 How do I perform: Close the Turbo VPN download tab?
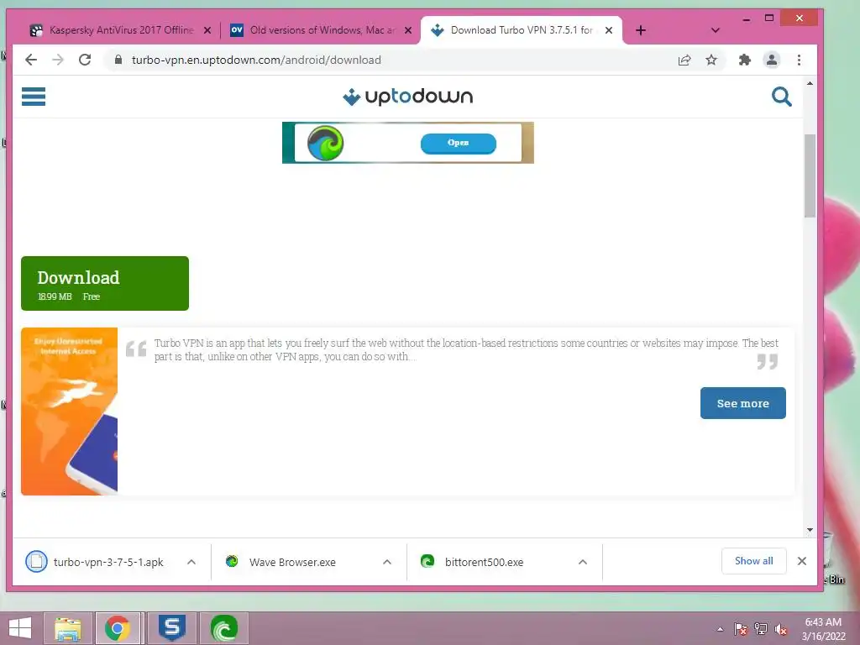pos(609,31)
